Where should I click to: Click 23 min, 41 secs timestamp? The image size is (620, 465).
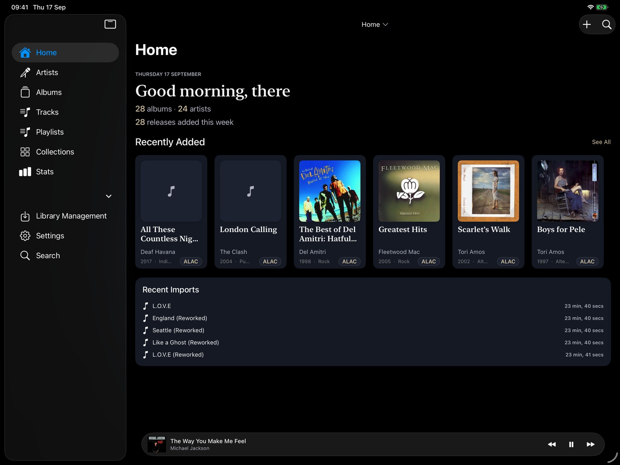[584, 355]
